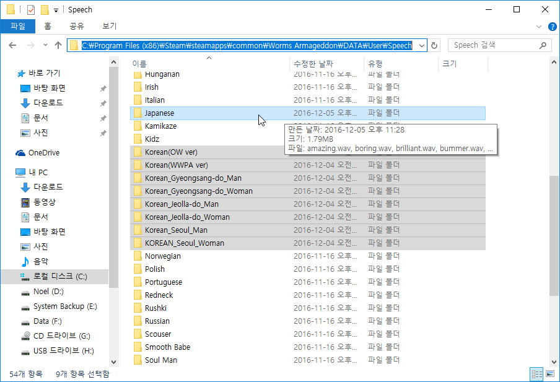Expand the address bar history dropdown
Screen dimensions: 560x382
pyautogui.click(x=422, y=45)
